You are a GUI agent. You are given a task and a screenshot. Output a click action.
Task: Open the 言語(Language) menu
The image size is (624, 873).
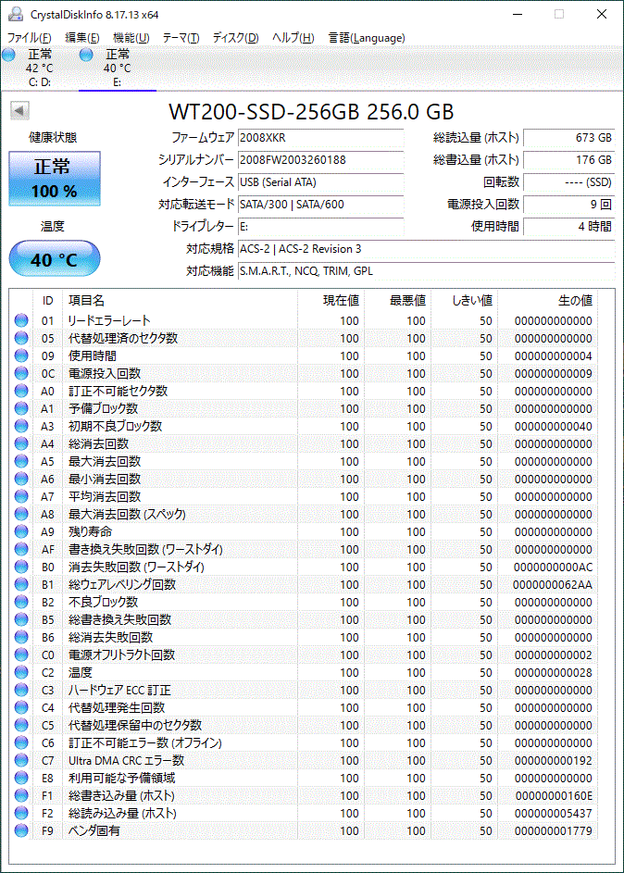tap(367, 37)
